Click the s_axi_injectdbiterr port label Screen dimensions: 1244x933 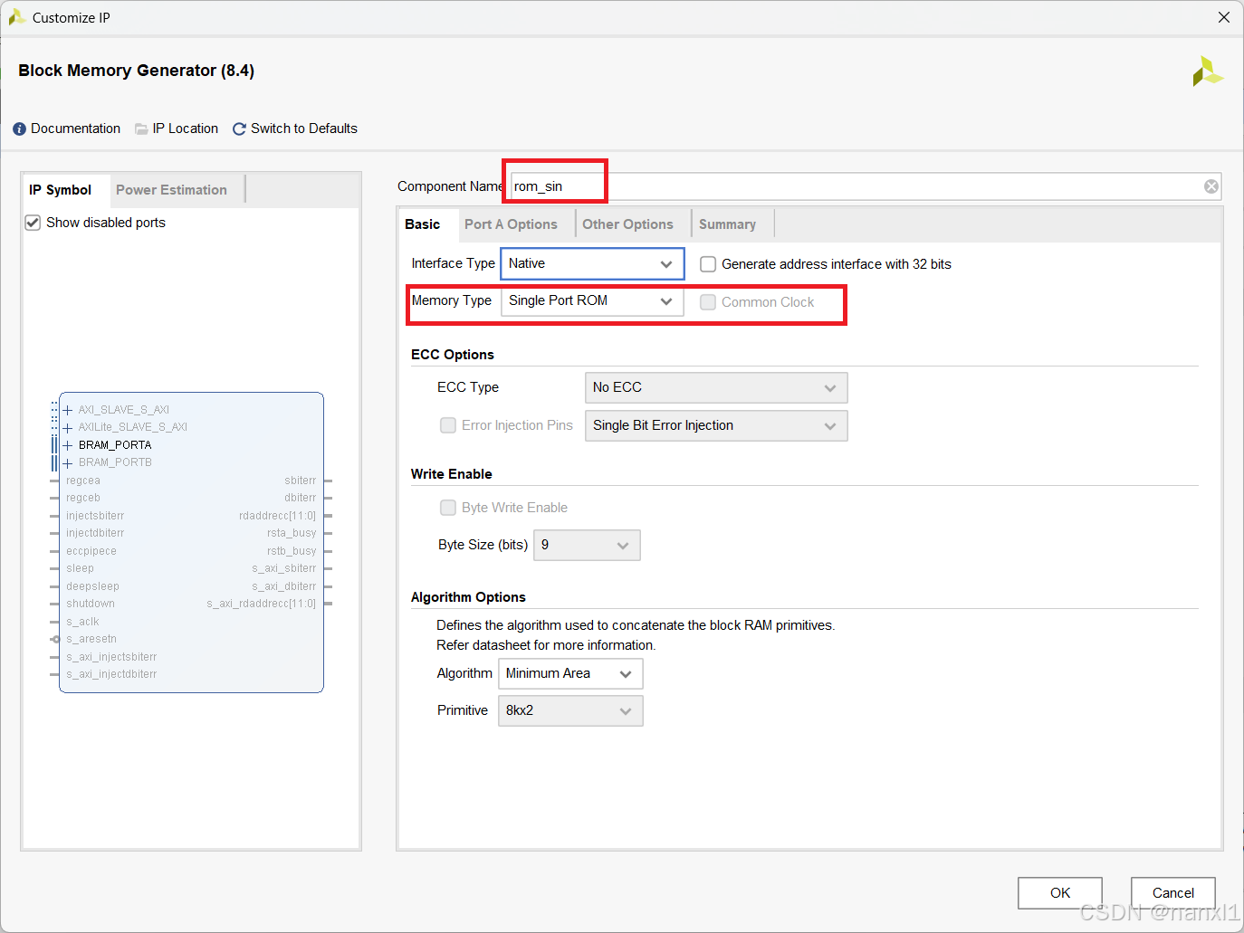[x=111, y=674]
